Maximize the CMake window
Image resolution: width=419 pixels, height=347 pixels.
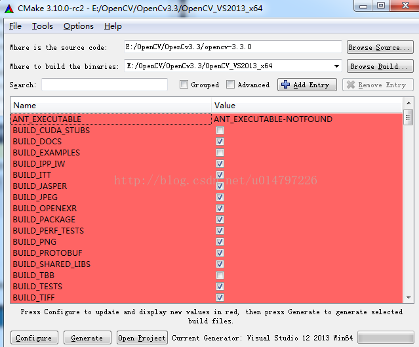pos(381,6)
